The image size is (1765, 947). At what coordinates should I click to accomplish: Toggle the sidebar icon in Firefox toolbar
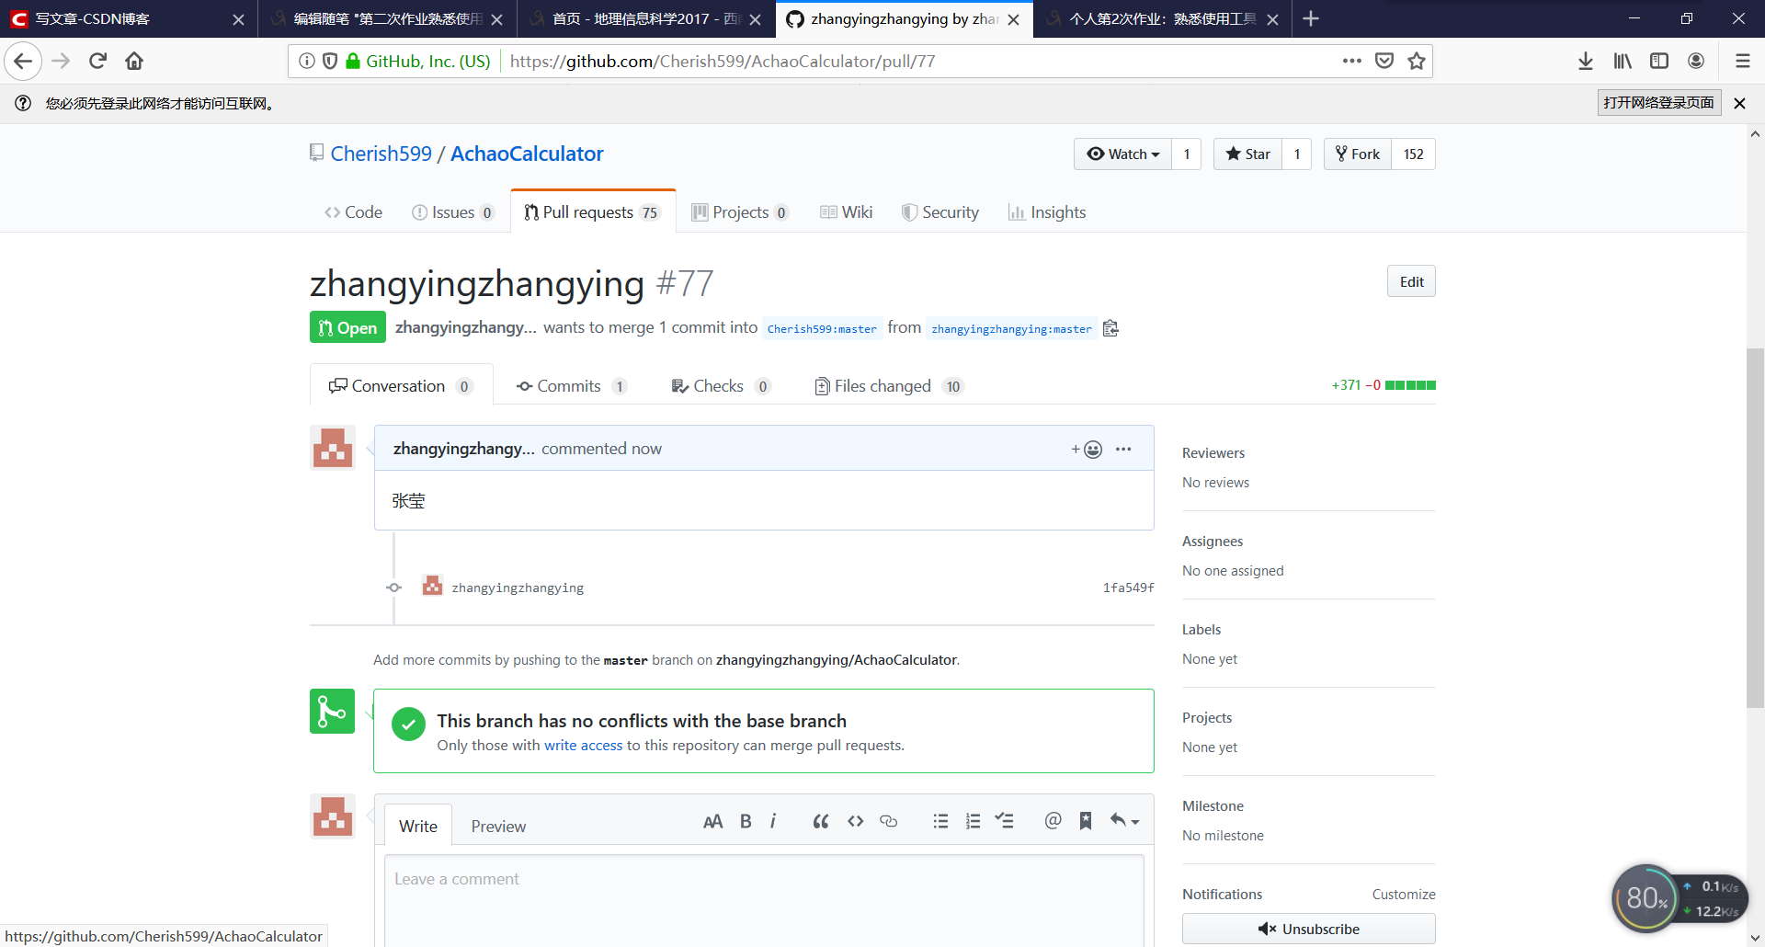click(x=1659, y=61)
